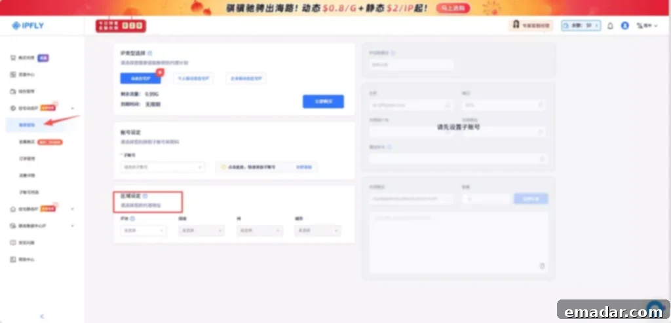Click the dedicated customer manager avatar badge
Image resolution: width=671 pixels, height=323 pixels.
[x=531, y=25]
